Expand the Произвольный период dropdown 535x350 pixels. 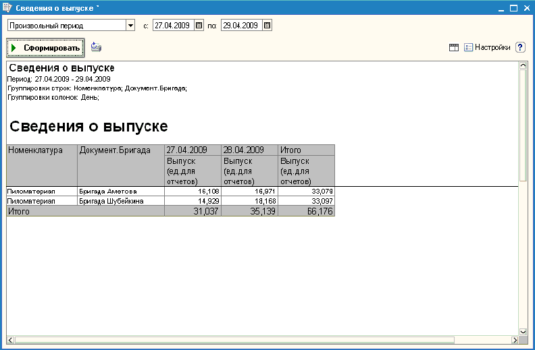pos(130,25)
